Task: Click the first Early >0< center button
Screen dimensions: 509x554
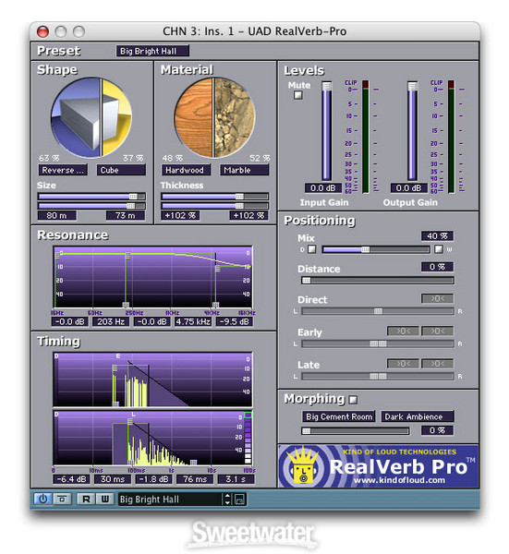Action: click(403, 331)
